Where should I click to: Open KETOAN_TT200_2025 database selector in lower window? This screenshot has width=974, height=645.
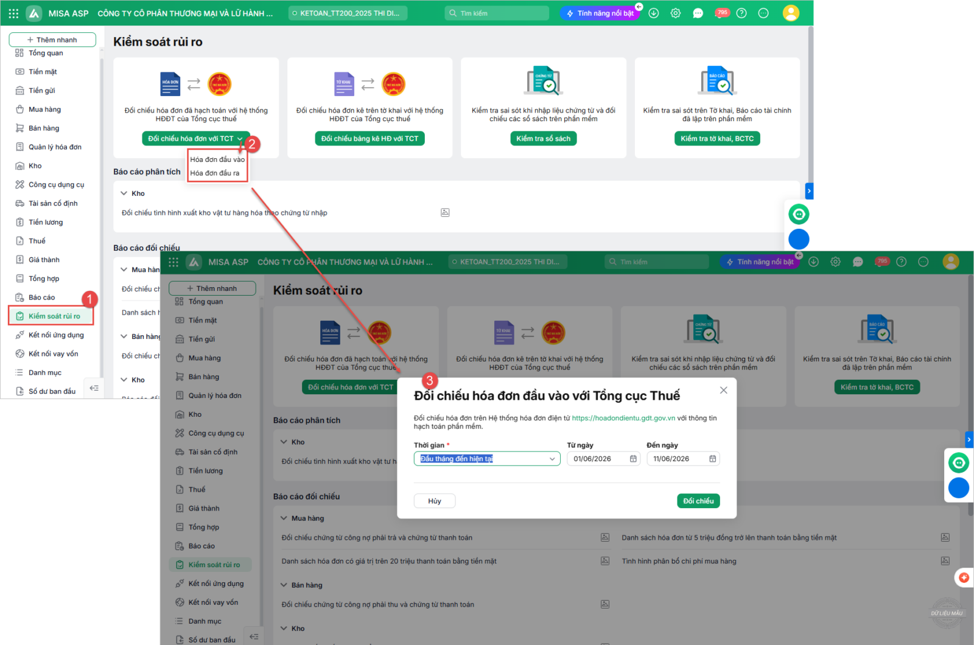point(508,262)
